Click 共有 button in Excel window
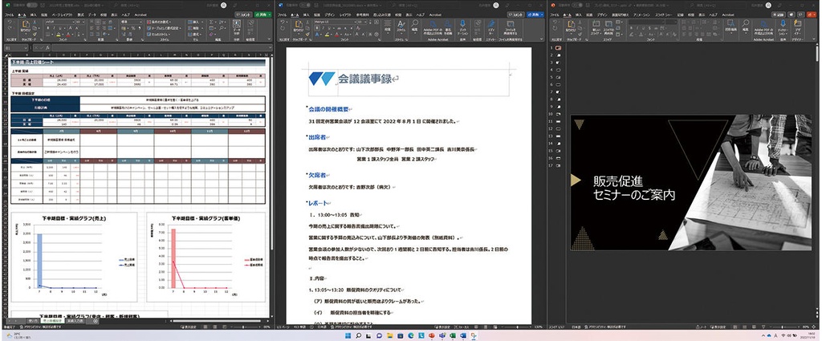 pos(262,14)
